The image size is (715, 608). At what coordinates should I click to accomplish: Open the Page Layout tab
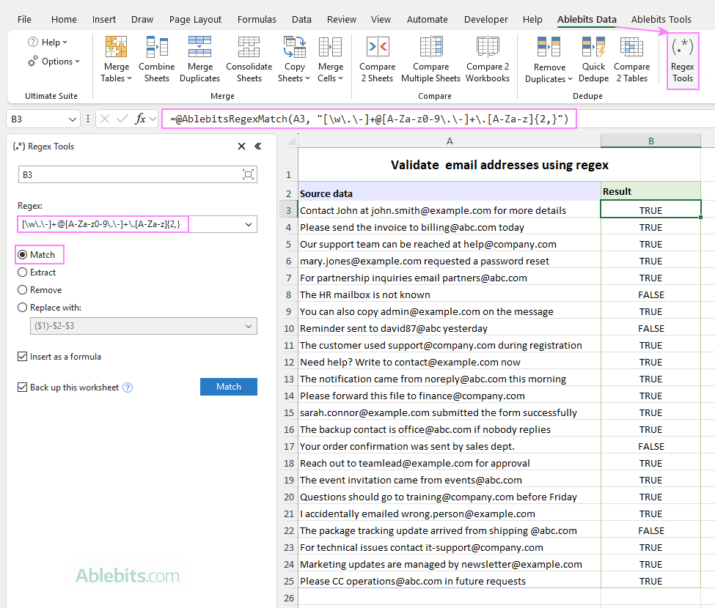tap(195, 20)
